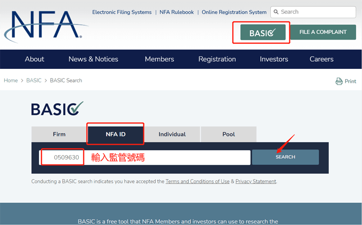Click the printer icon
Viewport: 362px width, 225px height.
339,81
